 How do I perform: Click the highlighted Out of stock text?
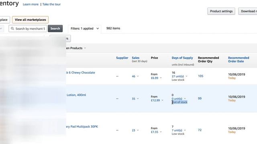pos(179,102)
